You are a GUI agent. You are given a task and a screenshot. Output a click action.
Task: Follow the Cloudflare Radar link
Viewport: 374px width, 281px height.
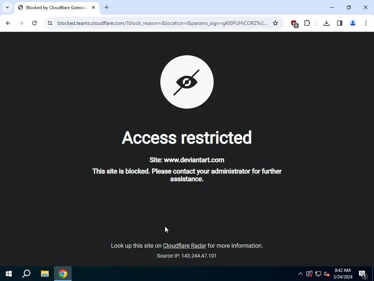(184, 246)
